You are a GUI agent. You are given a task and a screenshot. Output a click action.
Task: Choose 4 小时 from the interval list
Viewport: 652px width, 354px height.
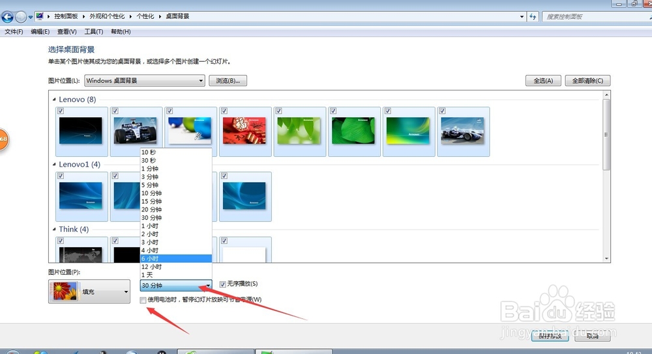pos(176,251)
